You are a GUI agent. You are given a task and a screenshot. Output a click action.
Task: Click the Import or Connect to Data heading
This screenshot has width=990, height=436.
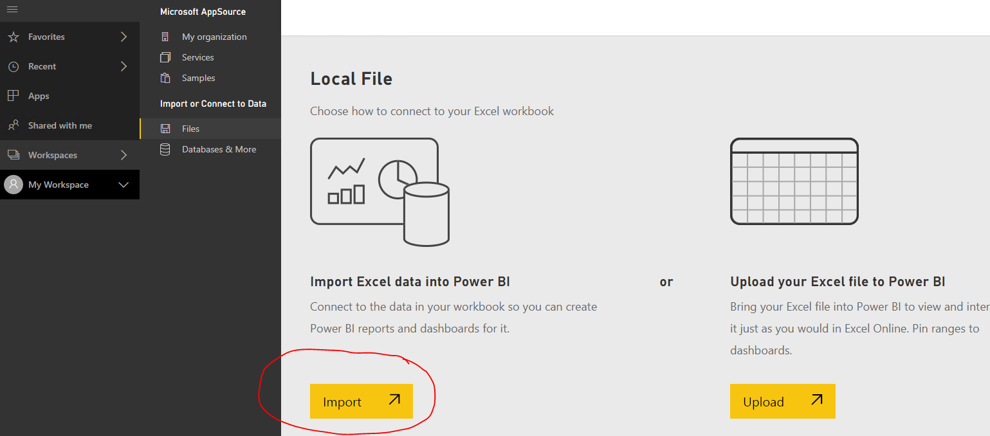[x=213, y=104]
